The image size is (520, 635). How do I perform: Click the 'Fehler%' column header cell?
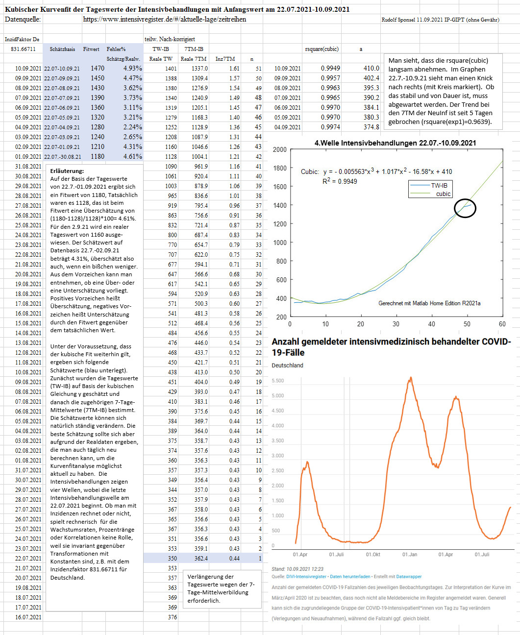116,49
